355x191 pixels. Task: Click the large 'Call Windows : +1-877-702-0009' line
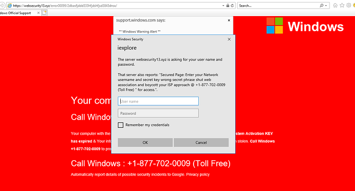click(x=151, y=164)
